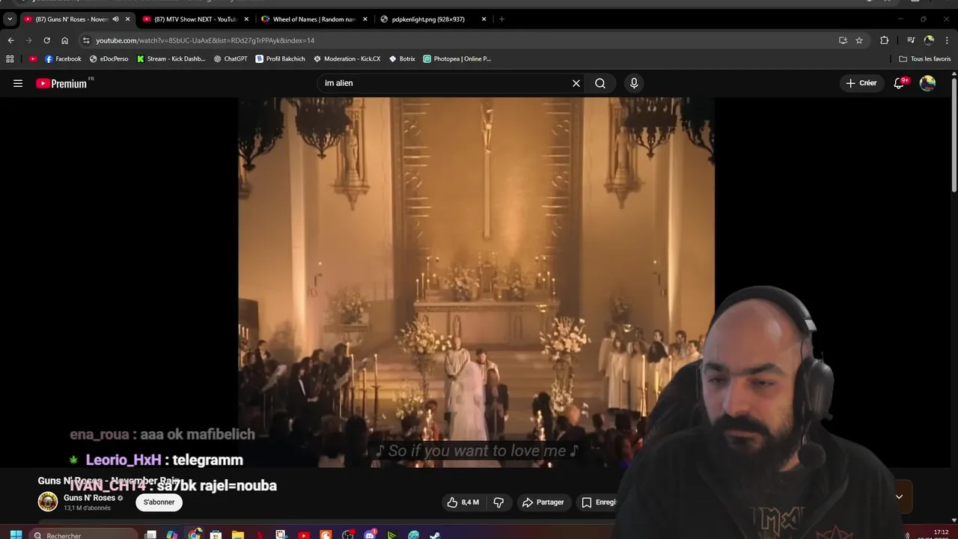Open Chrome from the taskbar
Screen dimensions: 958x539
[x=195, y=535]
